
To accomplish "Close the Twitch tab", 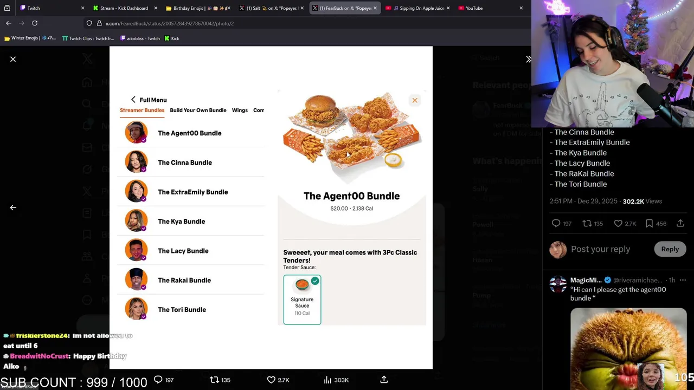I will (83, 8).
